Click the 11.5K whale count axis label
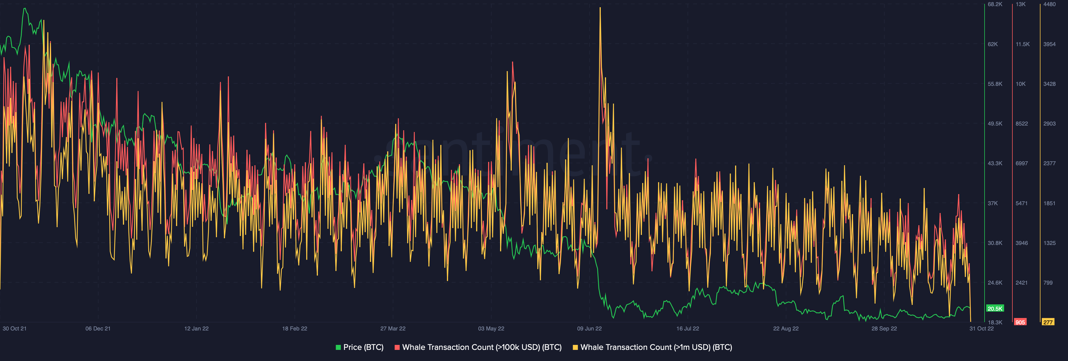 coord(1022,44)
